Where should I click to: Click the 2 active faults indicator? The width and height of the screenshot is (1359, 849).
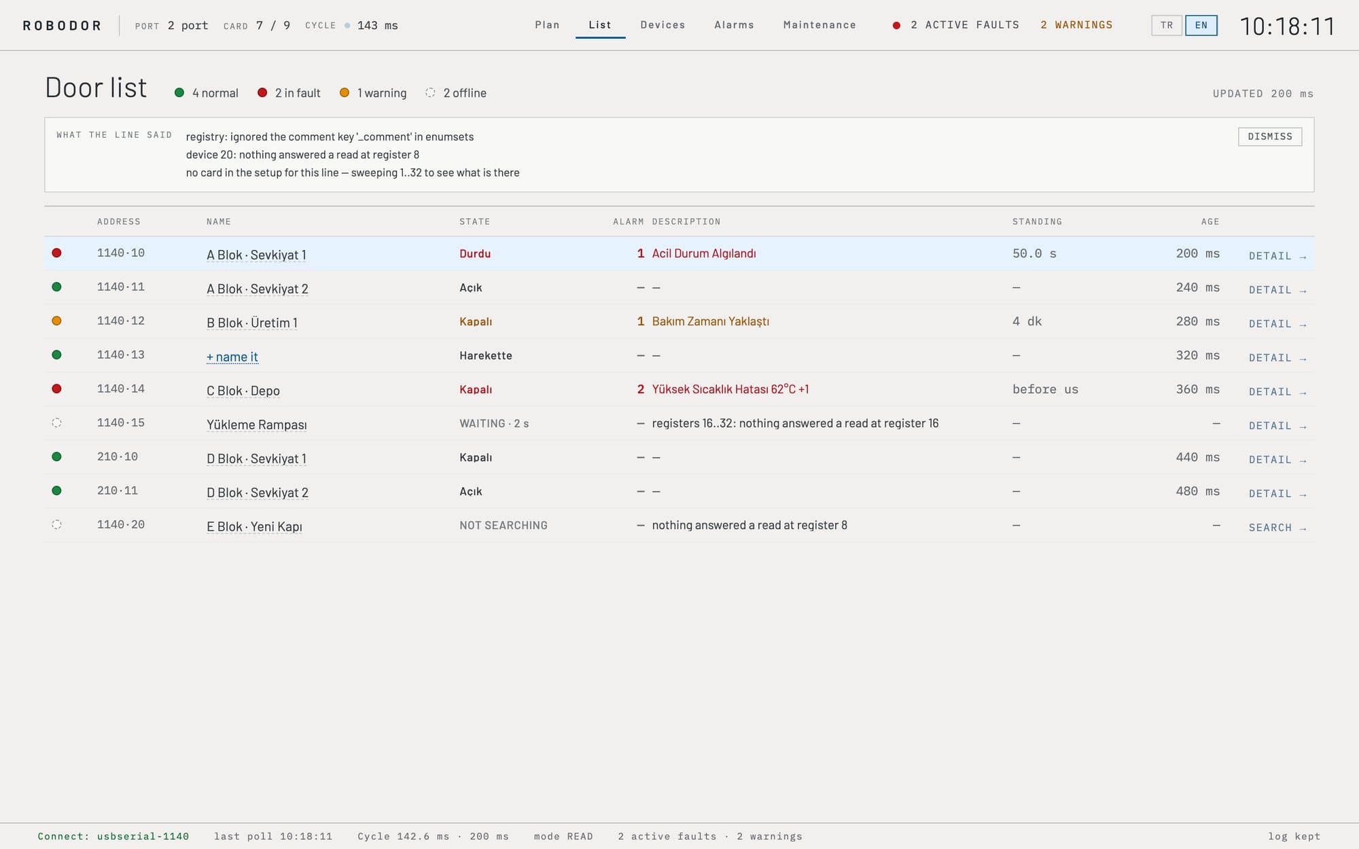pos(956,25)
